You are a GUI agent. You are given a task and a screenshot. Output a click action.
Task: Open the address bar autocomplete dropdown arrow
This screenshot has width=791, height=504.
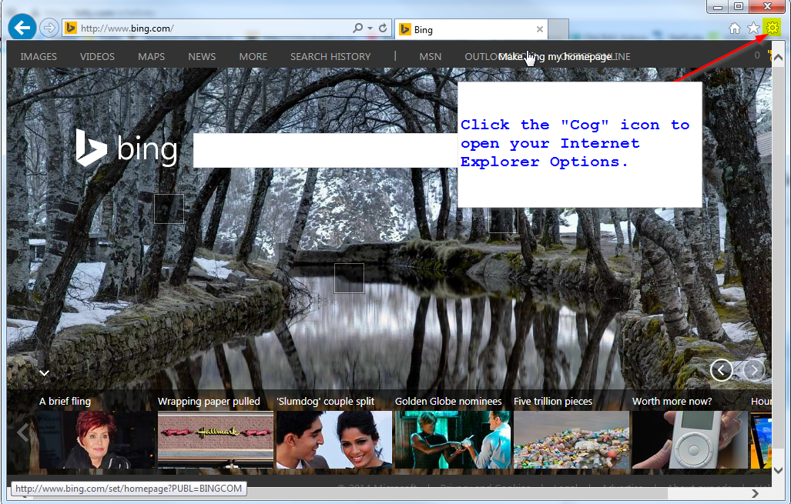pos(370,28)
